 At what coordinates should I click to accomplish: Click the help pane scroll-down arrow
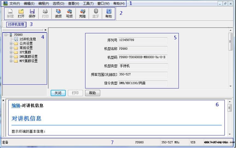coord(230,134)
